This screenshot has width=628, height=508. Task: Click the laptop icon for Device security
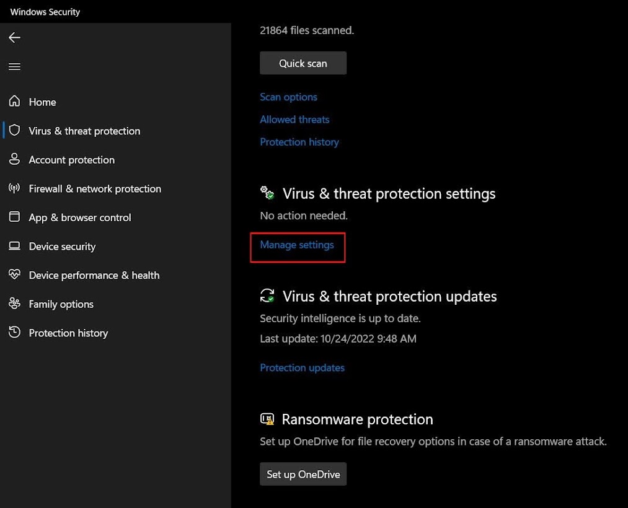(14, 246)
